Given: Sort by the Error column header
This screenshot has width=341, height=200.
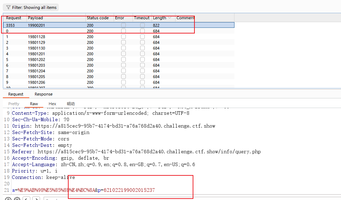Looking at the screenshot, I should click(x=120, y=18).
